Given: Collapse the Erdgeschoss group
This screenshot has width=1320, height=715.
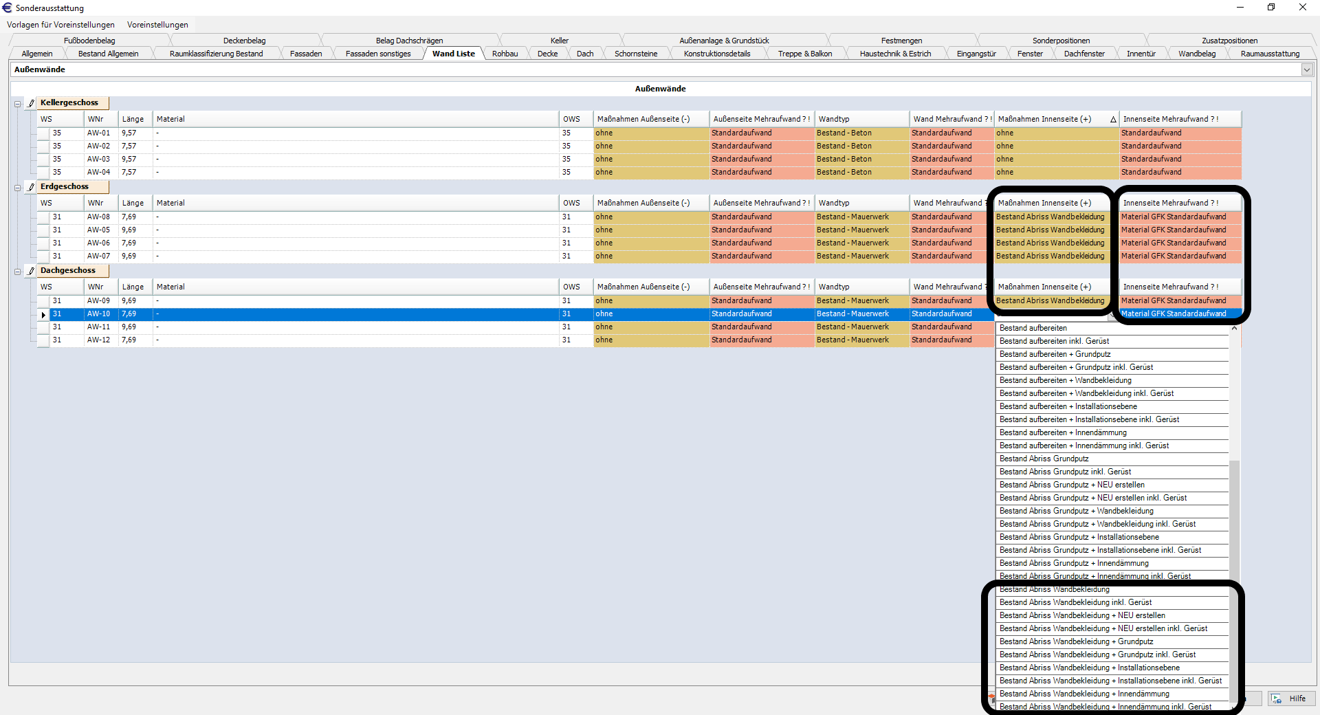Looking at the screenshot, I should [17, 188].
